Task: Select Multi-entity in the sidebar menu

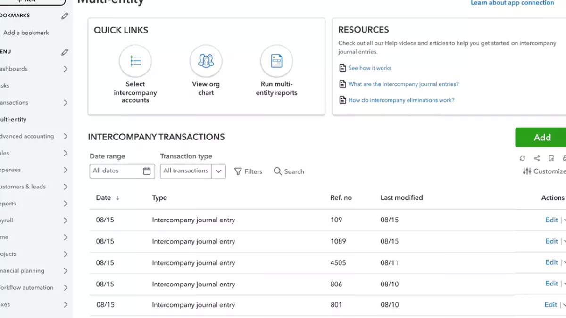Action: (x=14, y=119)
